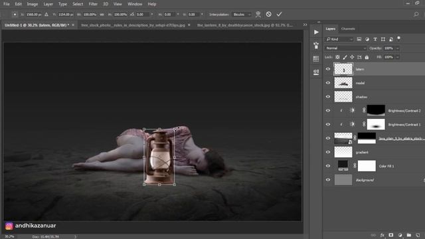Screen dimensions: 425x239
Task: Open the status bar info arrow
Action: pos(75,236)
